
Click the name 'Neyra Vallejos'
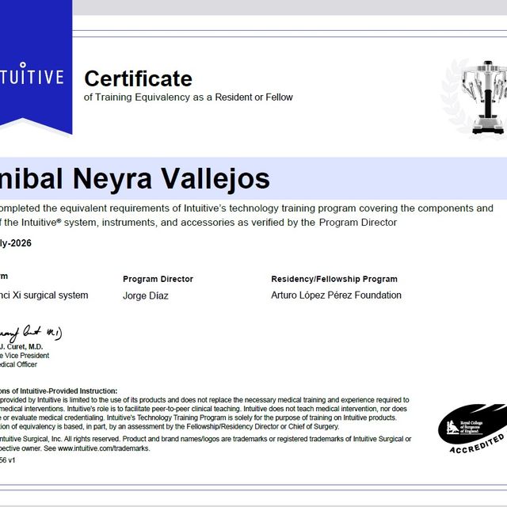click(x=171, y=179)
